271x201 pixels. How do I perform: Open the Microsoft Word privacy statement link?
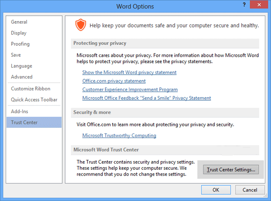tap(129, 72)
